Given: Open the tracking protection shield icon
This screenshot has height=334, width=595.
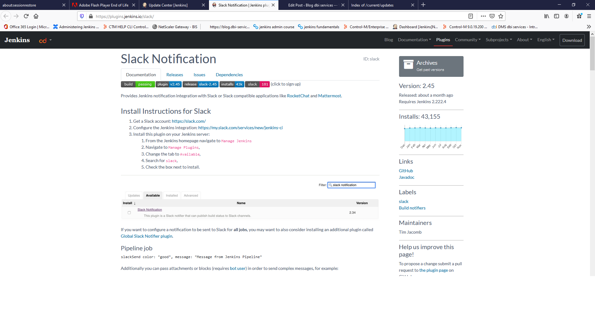Looking at the screenshot, I should tap(82, 16).
